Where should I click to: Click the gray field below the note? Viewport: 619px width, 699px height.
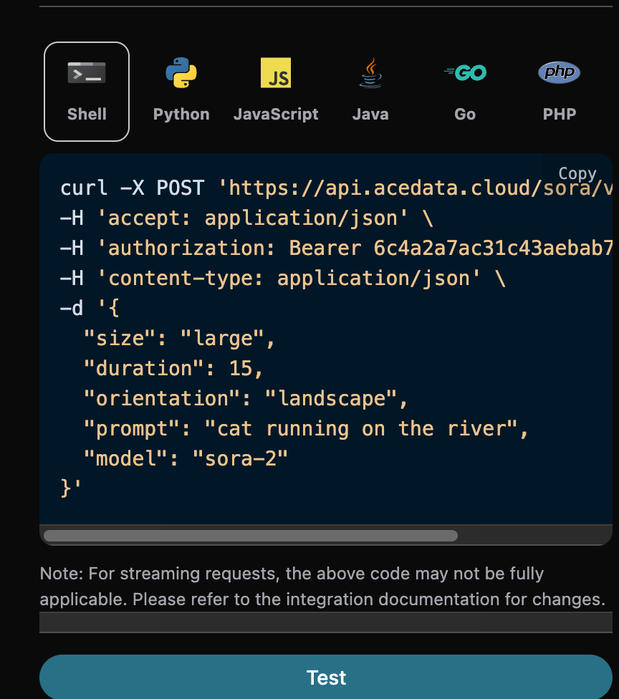[x=326, y=622]
